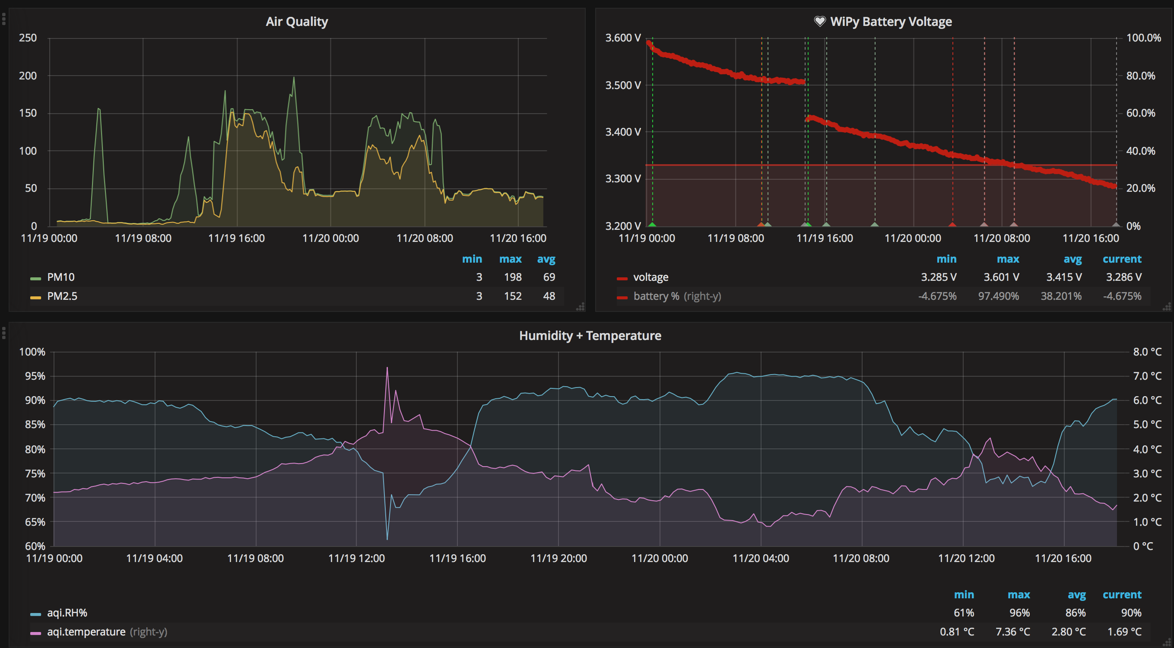Click the 250 label on Air Quality axis
This screenshot has height=648, width=1174.
click(x=28, y=38)
